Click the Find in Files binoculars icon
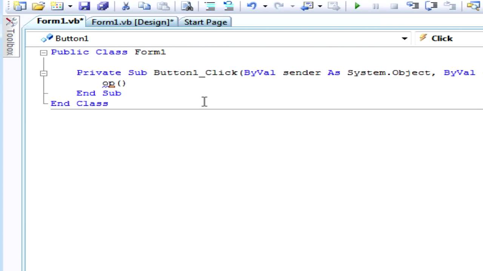 (187, 6)
